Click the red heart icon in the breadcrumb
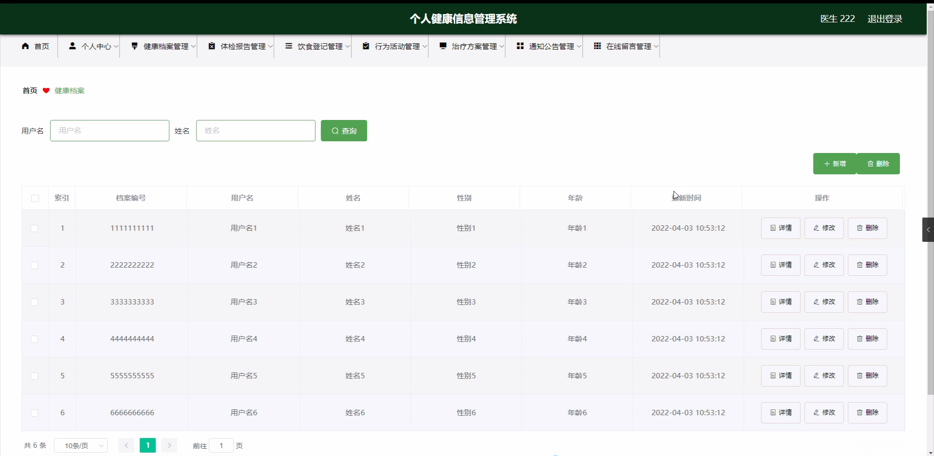934x456 pixels. tap(46, 90)
